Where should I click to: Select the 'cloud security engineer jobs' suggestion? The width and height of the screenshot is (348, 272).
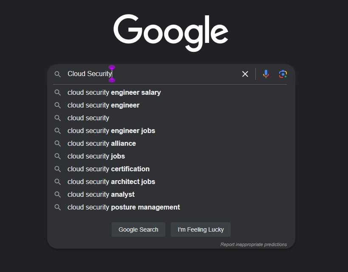point(111,130)
